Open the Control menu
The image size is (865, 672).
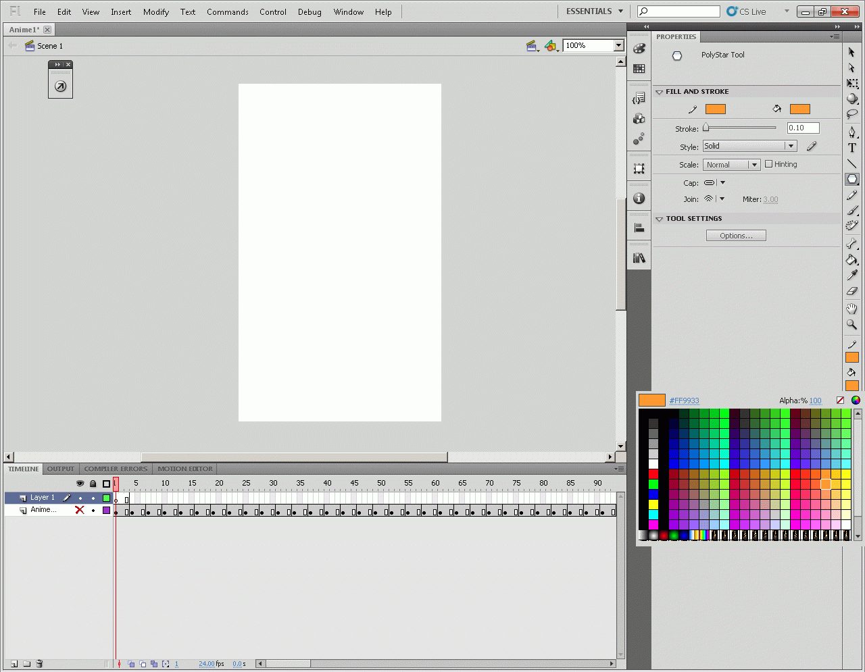pos(273,11)
